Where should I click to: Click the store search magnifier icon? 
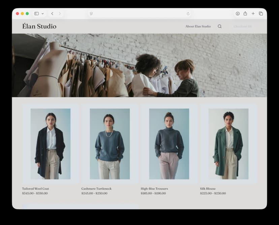pos(220,26)
